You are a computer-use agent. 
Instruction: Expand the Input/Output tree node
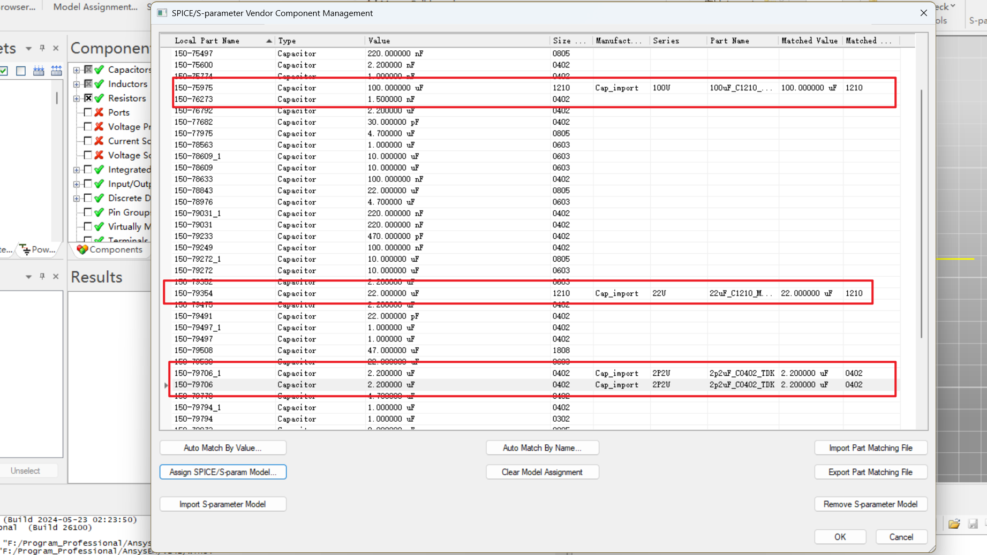point(77,184)
